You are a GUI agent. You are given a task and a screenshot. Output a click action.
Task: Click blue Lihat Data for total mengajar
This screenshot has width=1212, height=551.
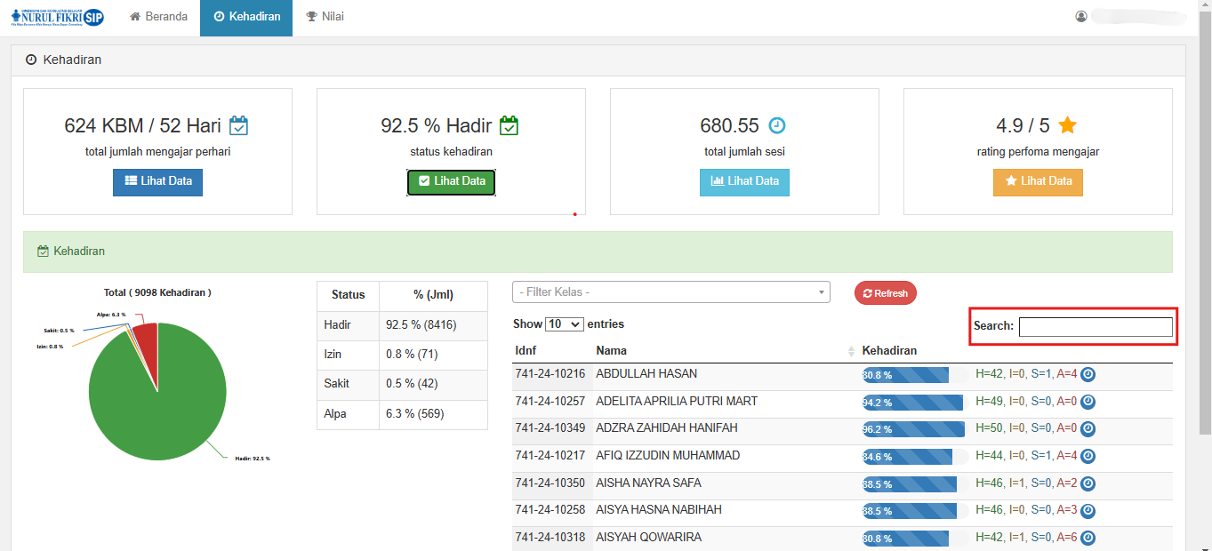(x=157, y=181)
